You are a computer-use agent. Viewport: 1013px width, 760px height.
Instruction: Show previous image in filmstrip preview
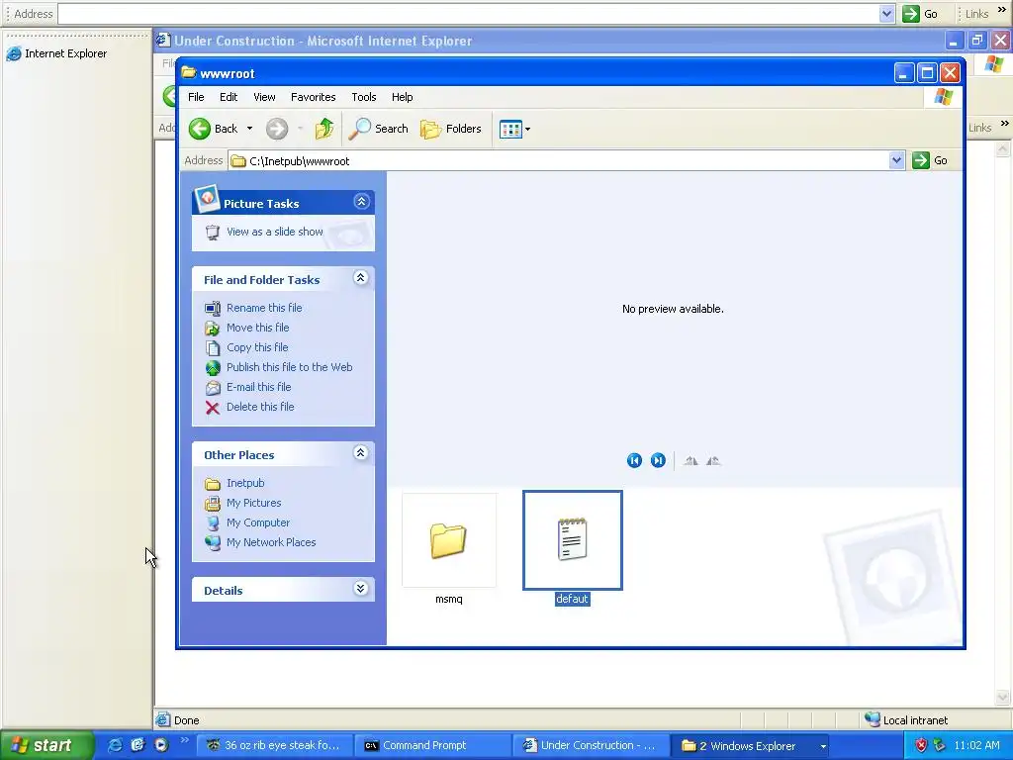pyautogui.click(x=634, y=460)
